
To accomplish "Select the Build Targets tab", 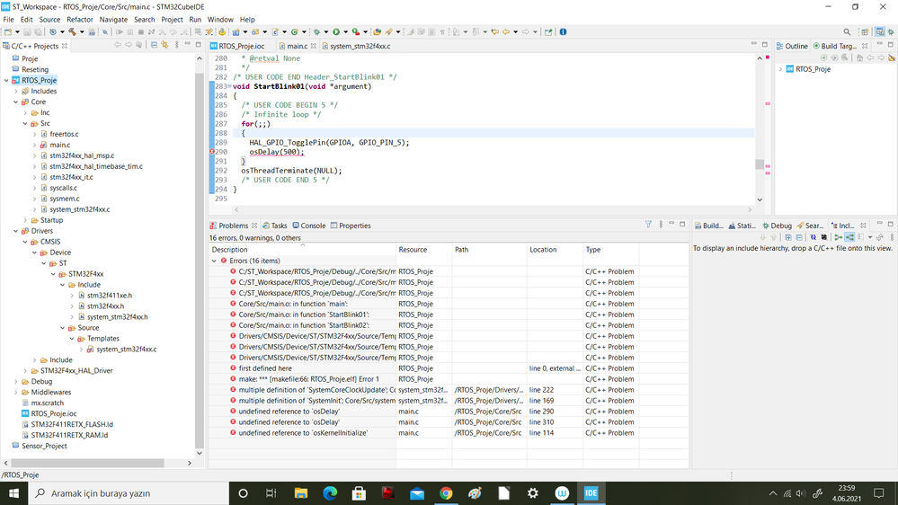I will tap(835, 46).
